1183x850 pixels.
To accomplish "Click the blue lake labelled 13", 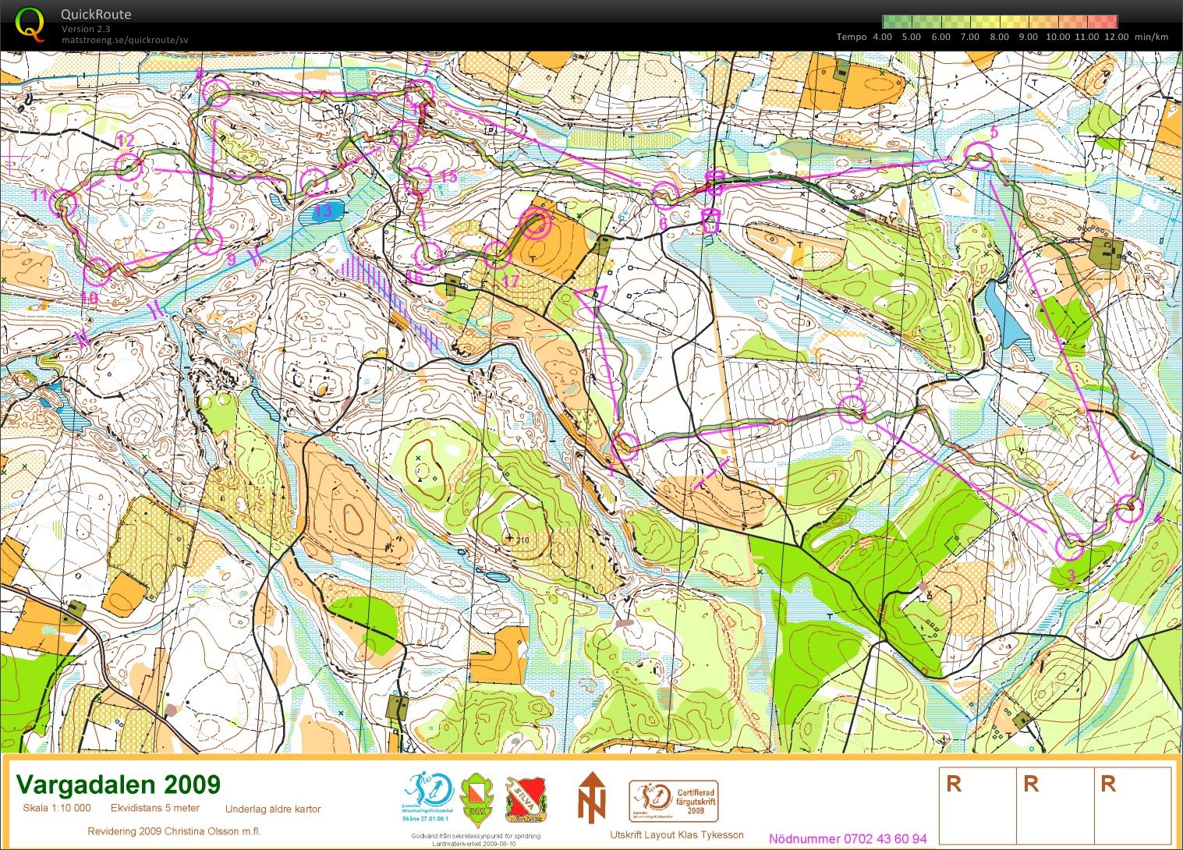I will pyautogui.click(x=321, y=211).
